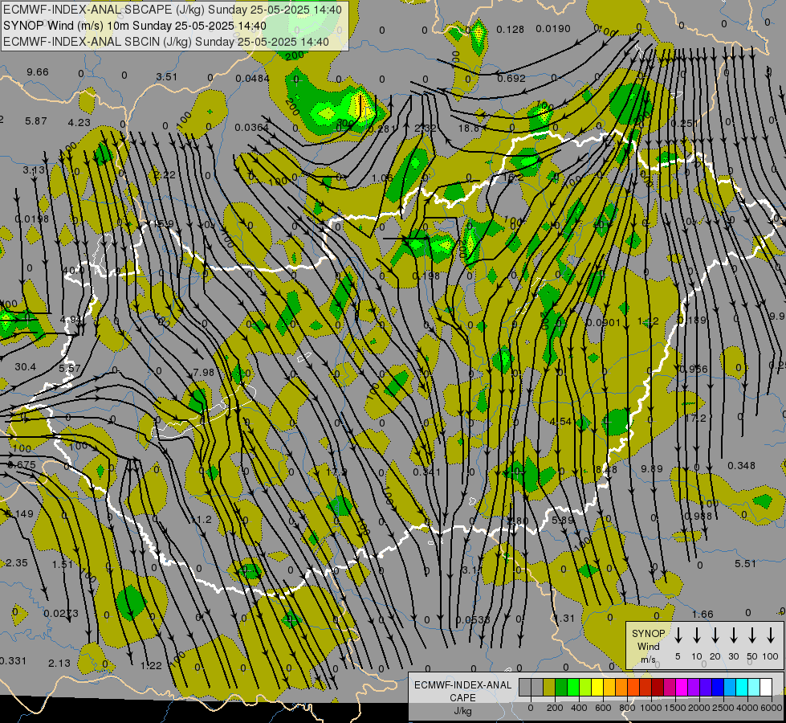The width and height of the screenshot is (786, 723).
Task: Click the 30 m/s wind arrow in legend
Action: coord(734,635)
